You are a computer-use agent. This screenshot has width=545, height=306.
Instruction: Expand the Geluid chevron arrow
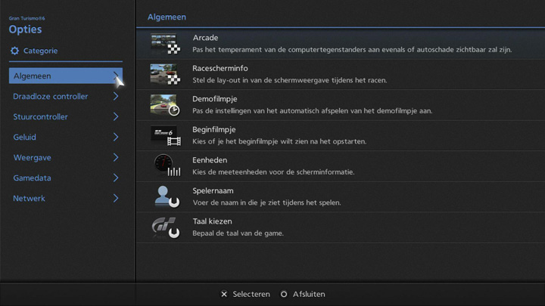click(116, 138)
